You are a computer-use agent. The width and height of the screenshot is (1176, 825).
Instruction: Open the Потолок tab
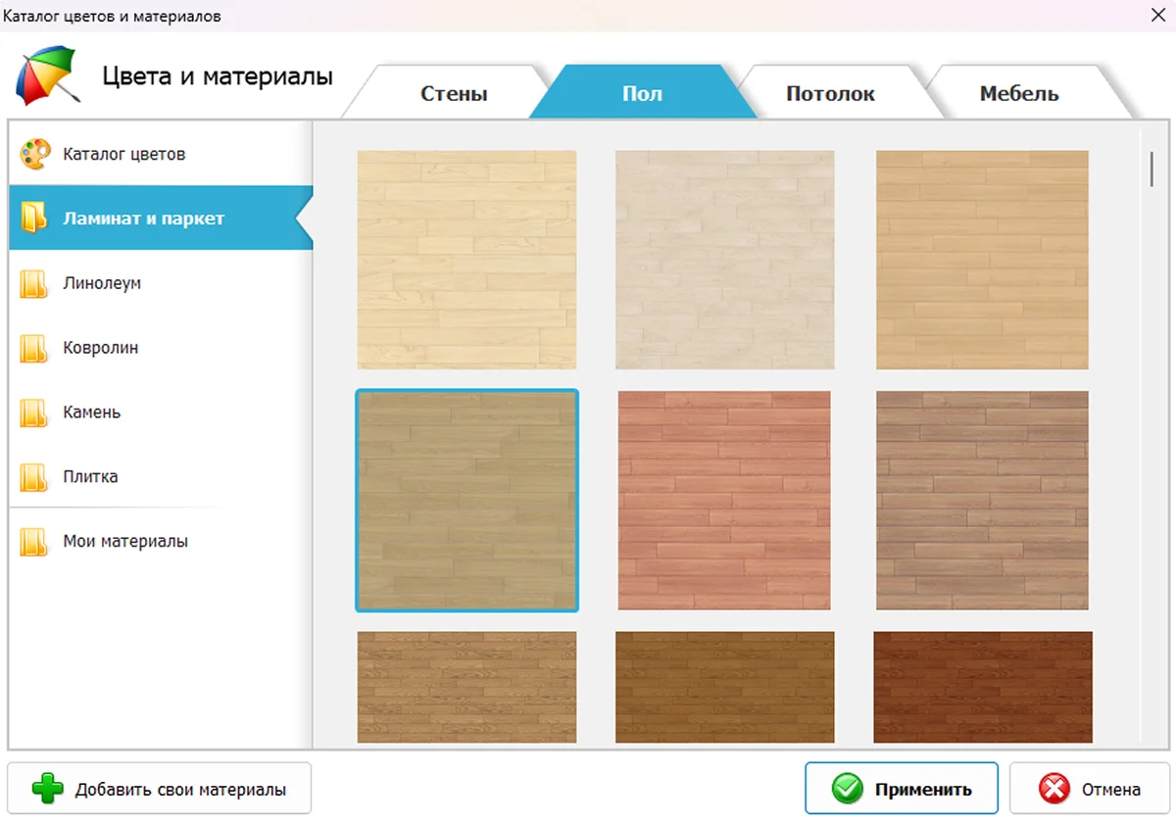[830, 93]
